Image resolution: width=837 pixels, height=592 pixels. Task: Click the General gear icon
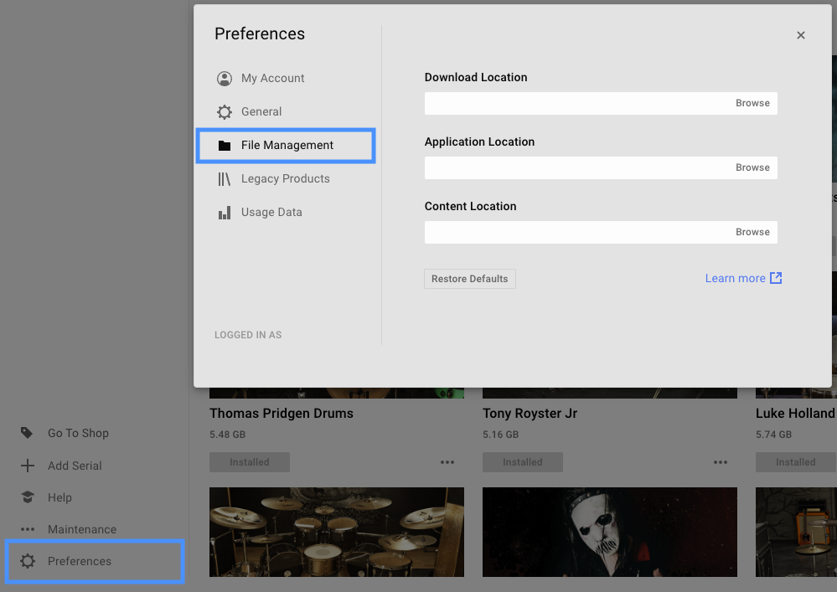pos(224,112)
